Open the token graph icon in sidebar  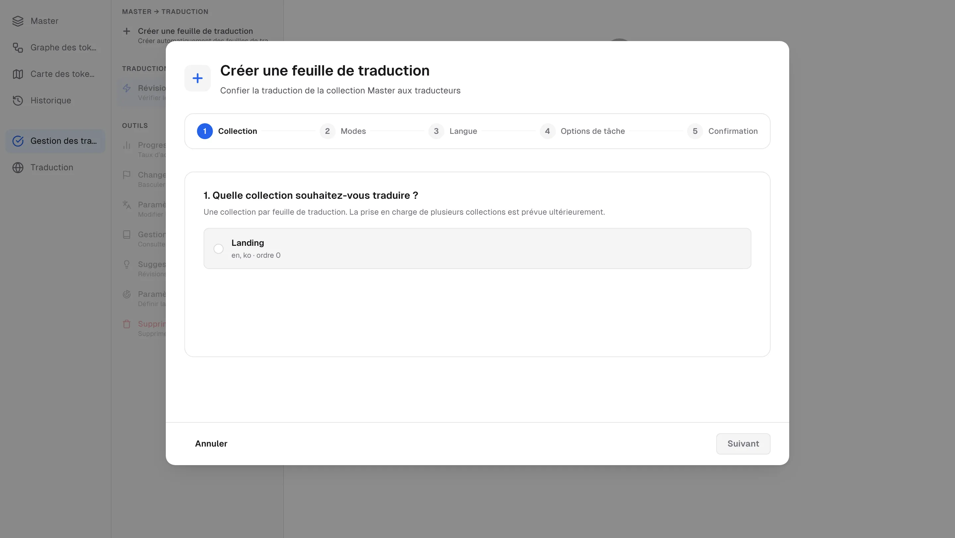[18, 48]
